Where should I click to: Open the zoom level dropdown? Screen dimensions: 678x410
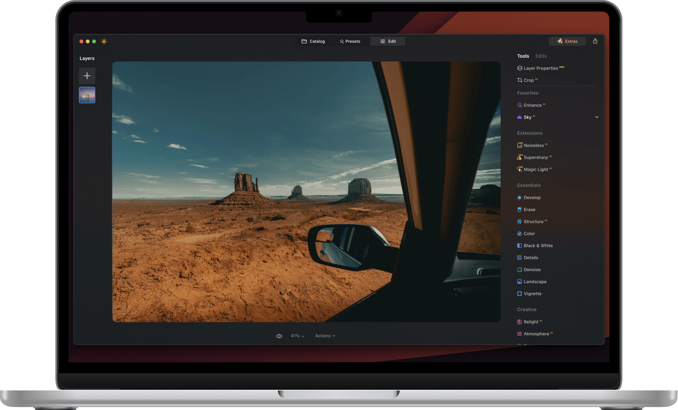(297, 336)
